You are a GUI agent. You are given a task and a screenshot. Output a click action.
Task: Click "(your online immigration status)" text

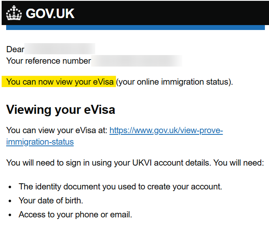pos(174,82)
